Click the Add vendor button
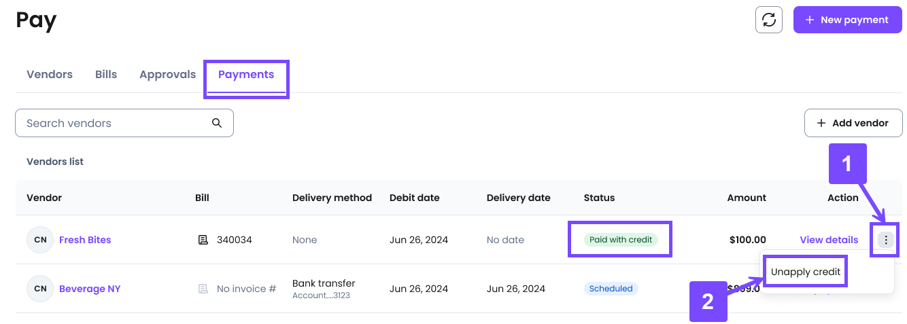The height and width of the screenshot is (324, 907). pos(853,123)
